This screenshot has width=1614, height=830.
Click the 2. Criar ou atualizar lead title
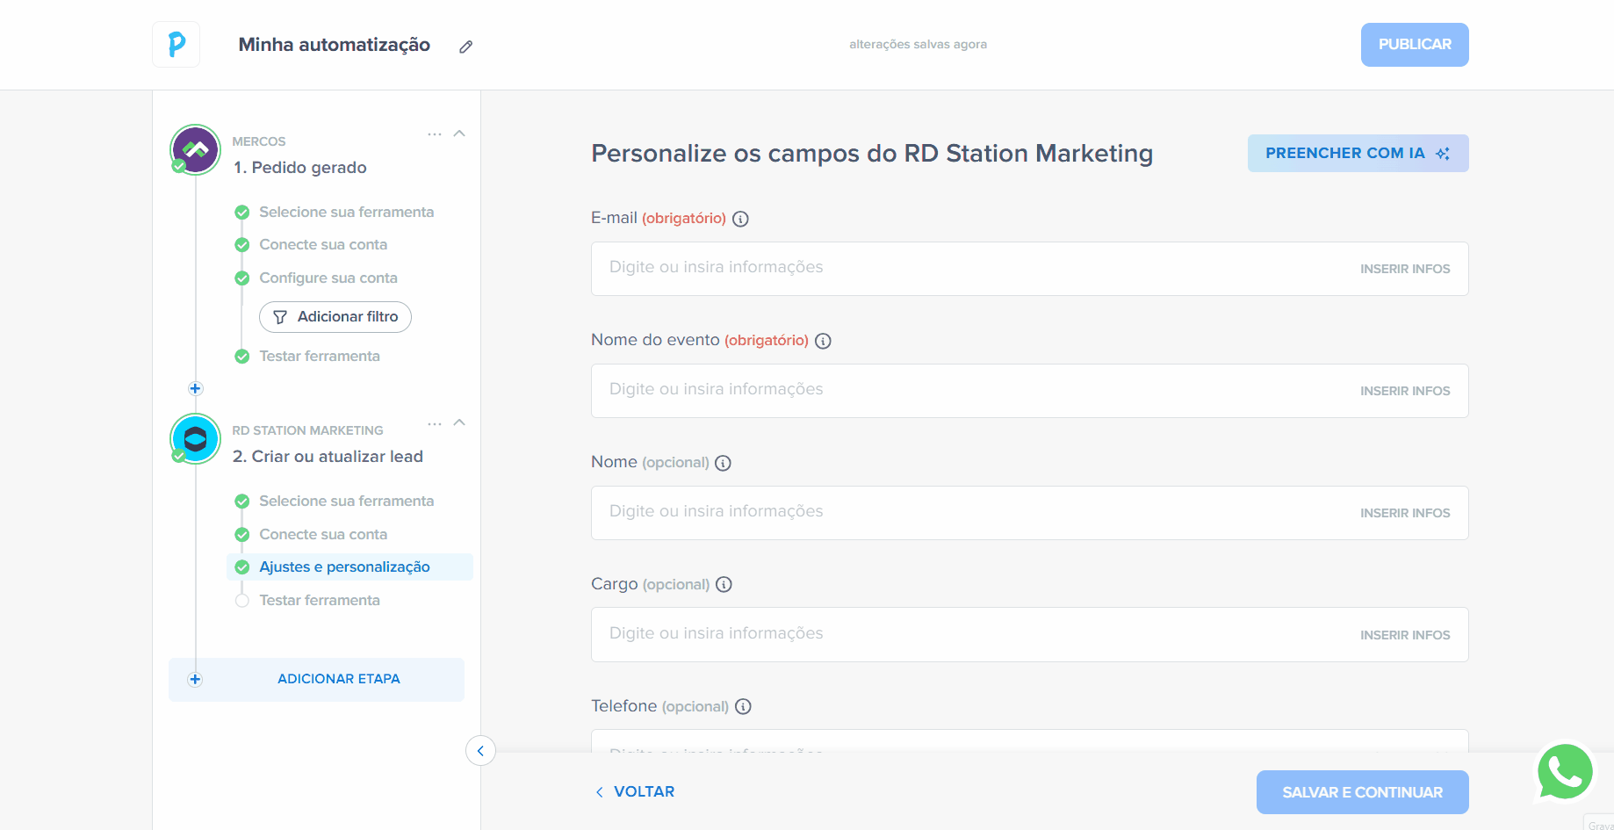point(328,457)
